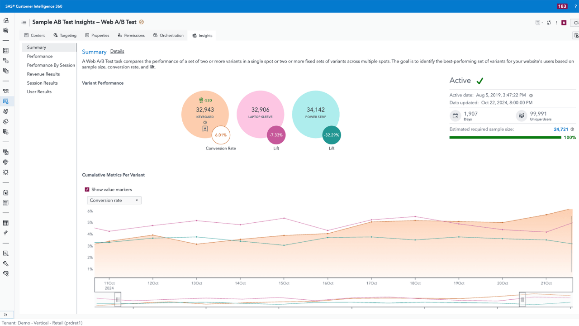Click the refresh icon in the task header
Screen dimensions: 579x326
coord(549,23)
